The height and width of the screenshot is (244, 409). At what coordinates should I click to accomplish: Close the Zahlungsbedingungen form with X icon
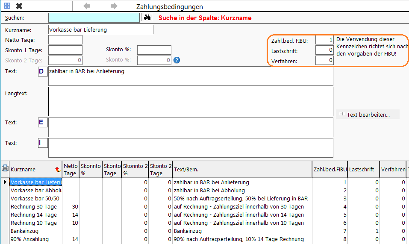pyautogui.click(x=19, y=6)
